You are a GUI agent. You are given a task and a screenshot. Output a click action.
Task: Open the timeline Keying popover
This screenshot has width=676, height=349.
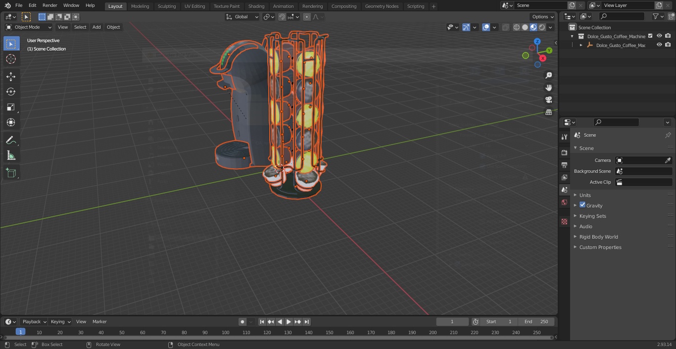60,322
